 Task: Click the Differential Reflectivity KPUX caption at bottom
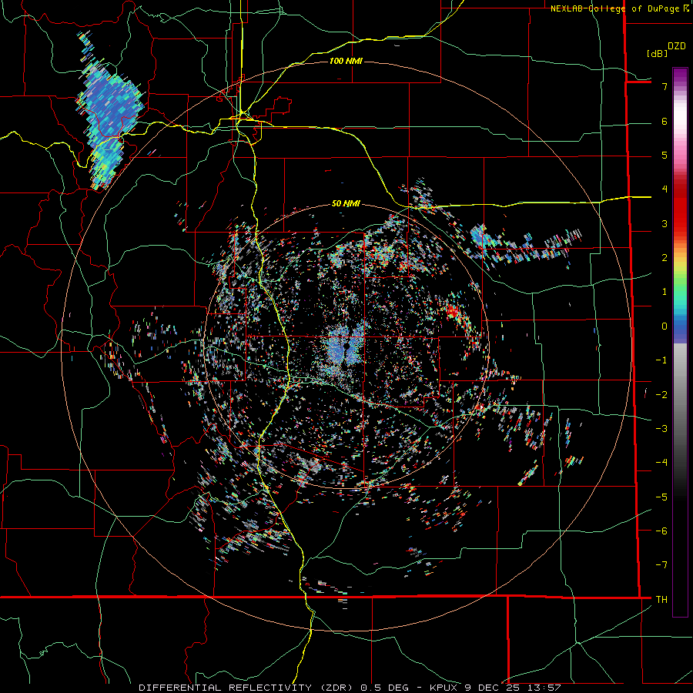(x=350, y=688)
